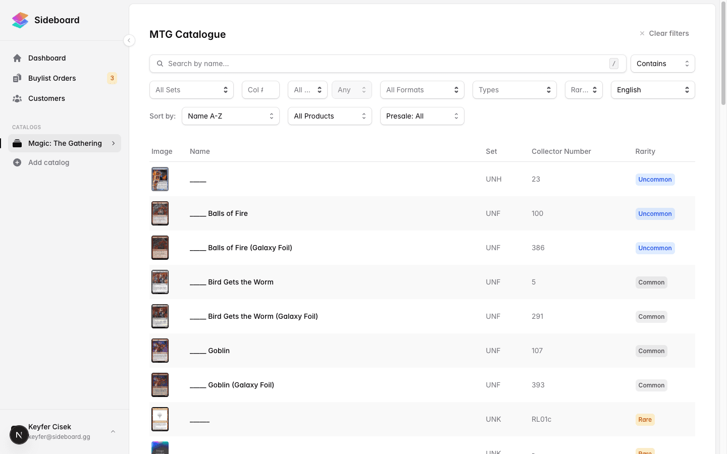727x454 pixels.
Task: Click the Col # input field
Action: (x=261, y=90)
